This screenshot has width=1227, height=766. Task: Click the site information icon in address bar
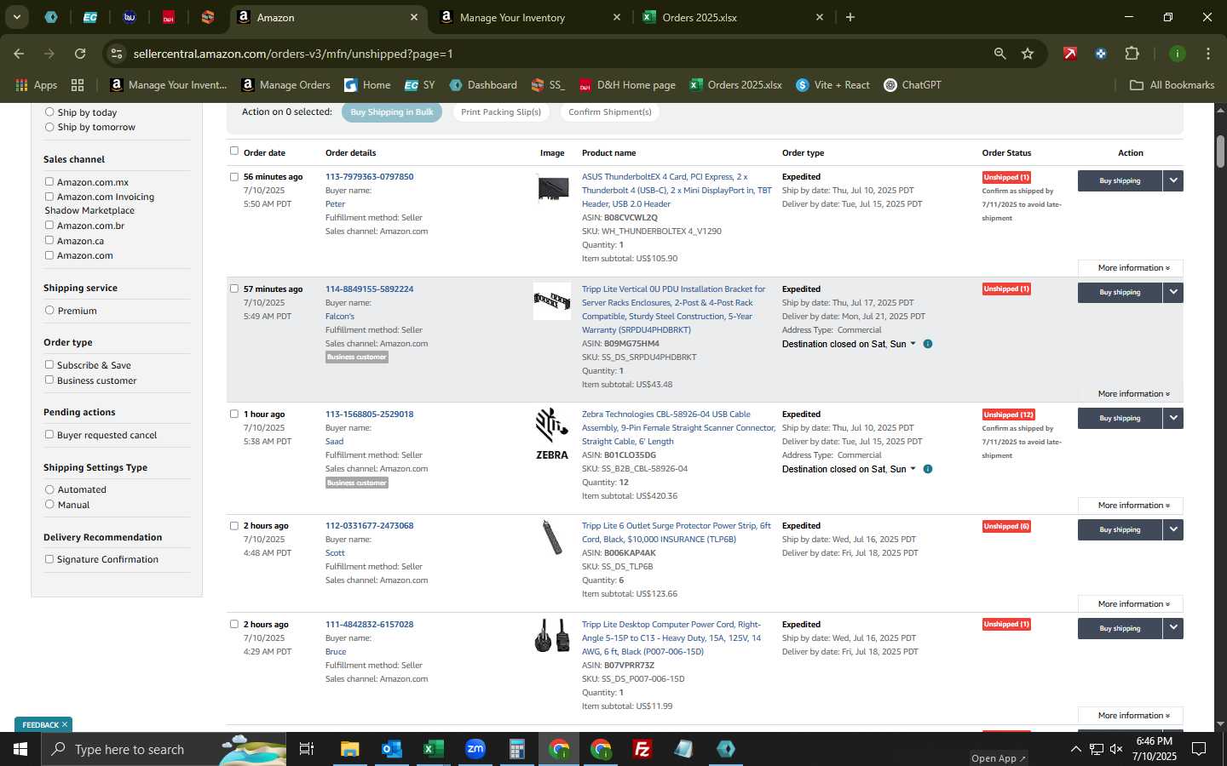(x=117, y=54)
